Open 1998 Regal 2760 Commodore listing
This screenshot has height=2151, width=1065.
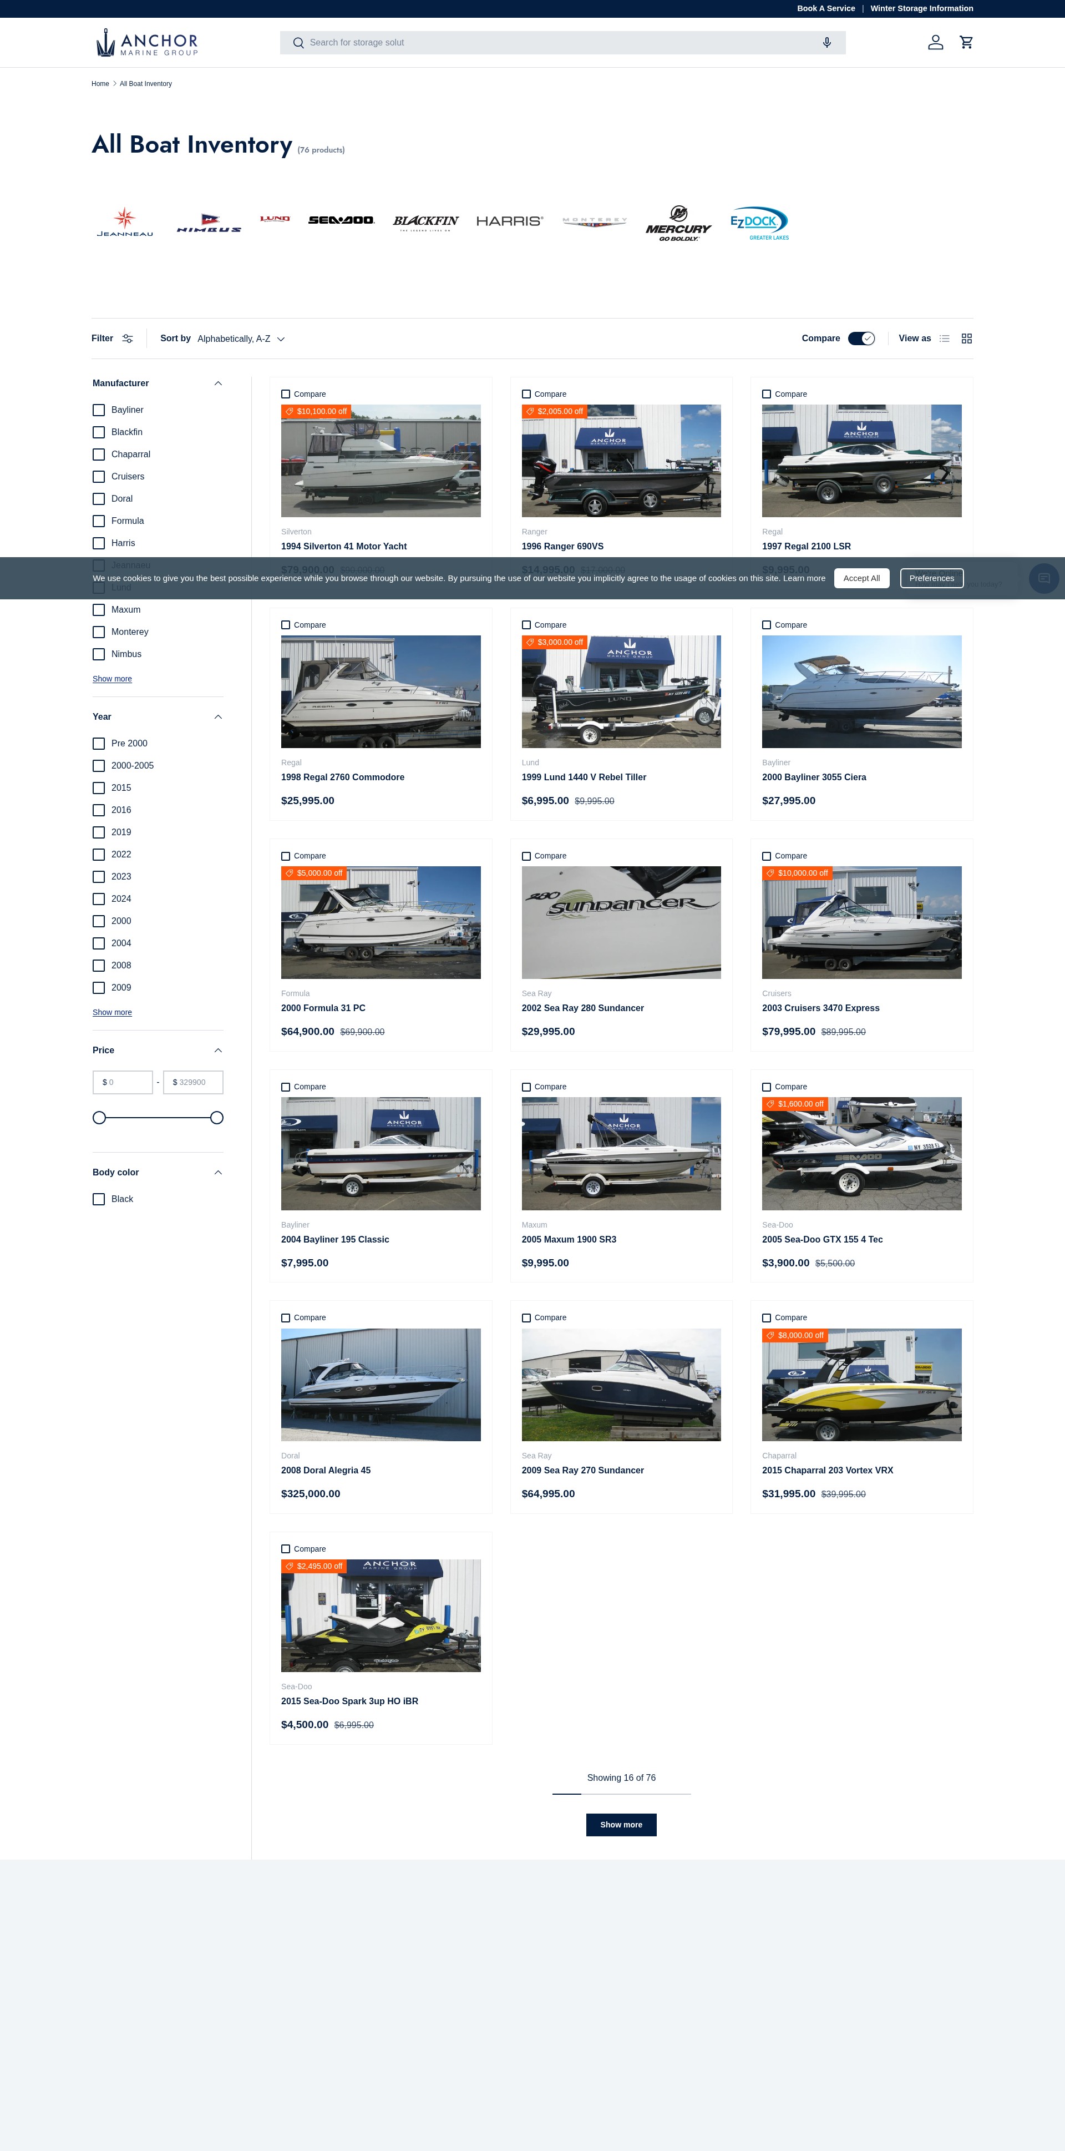click(342, 777)
